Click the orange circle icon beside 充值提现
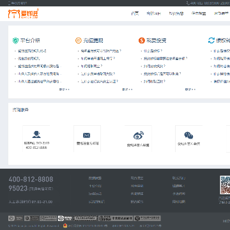Viewport: 230px width, 230px height. pyautogui.click(x=79, y=40)
